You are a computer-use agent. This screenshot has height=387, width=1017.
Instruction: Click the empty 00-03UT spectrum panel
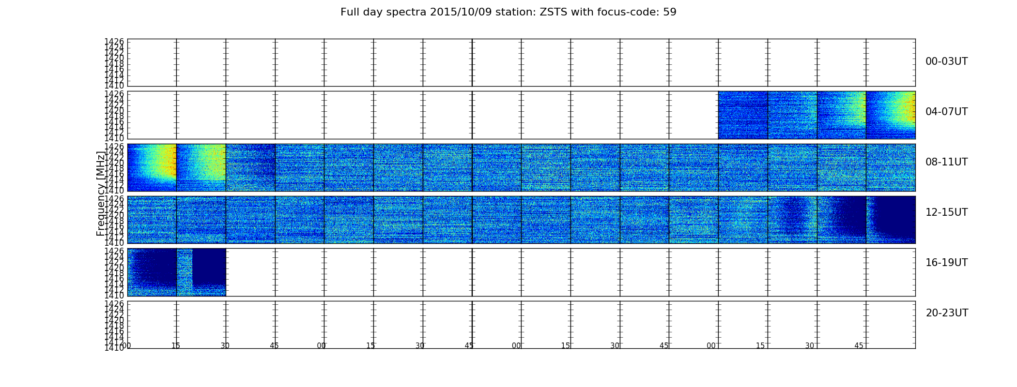(x=522, y=62)
